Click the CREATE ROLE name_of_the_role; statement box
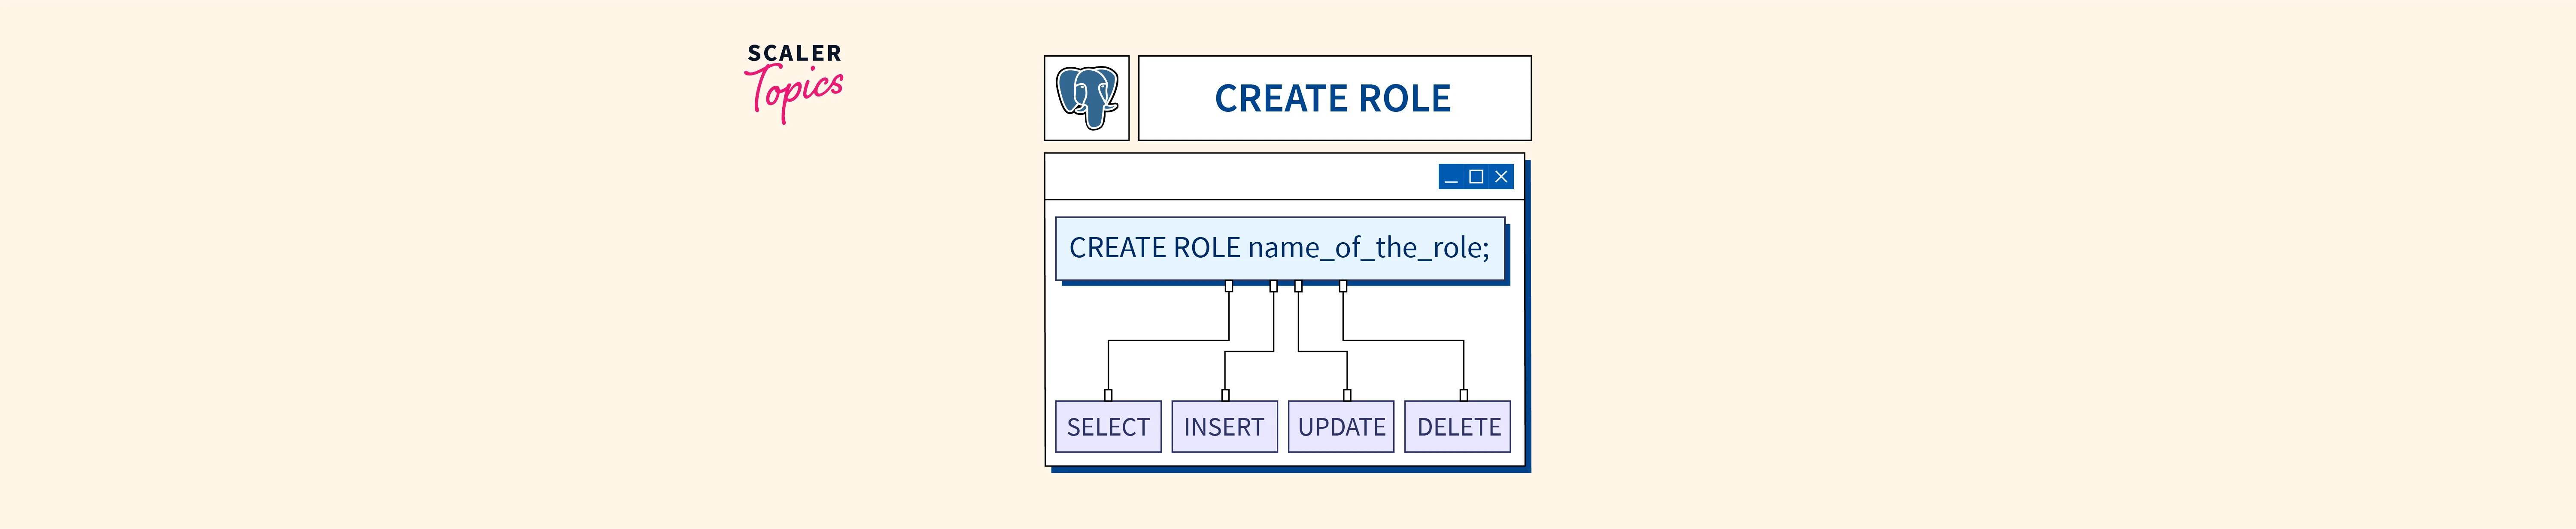The height and width of the screenshot is (529, 2576). (x=1279, y=247)
